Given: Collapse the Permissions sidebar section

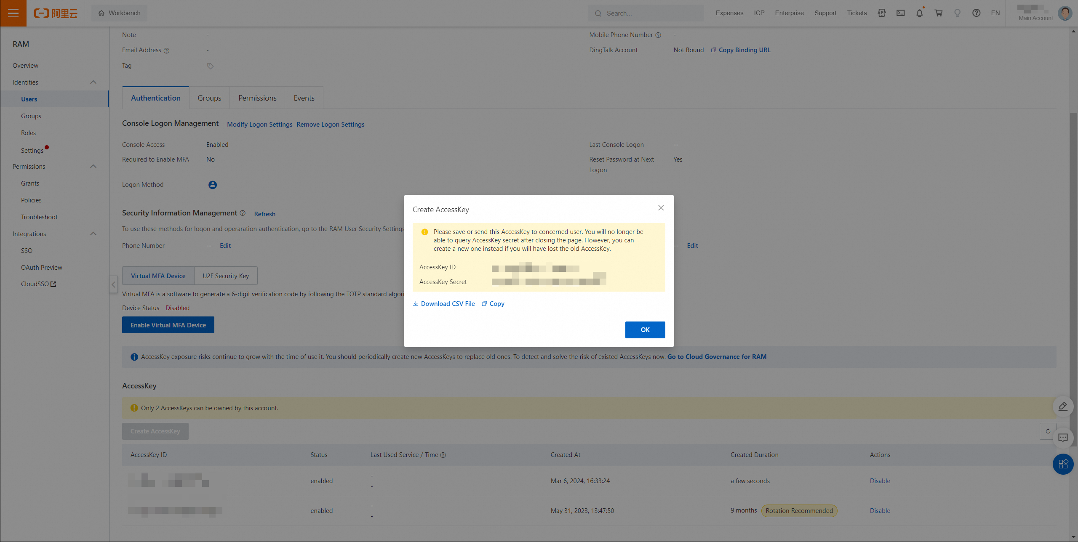Looking at the screenshot, I should [x=93, y=166].
